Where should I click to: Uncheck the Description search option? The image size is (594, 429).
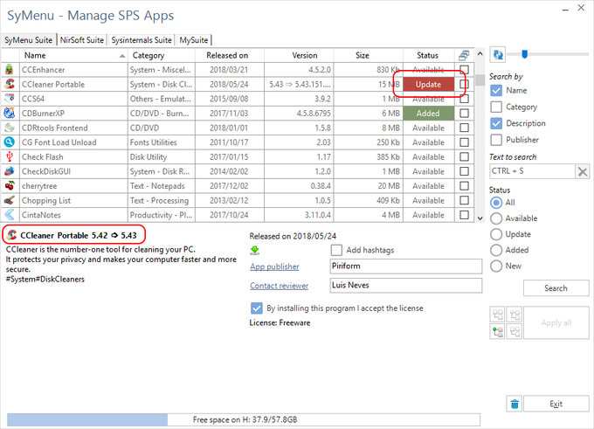[496, 123]
